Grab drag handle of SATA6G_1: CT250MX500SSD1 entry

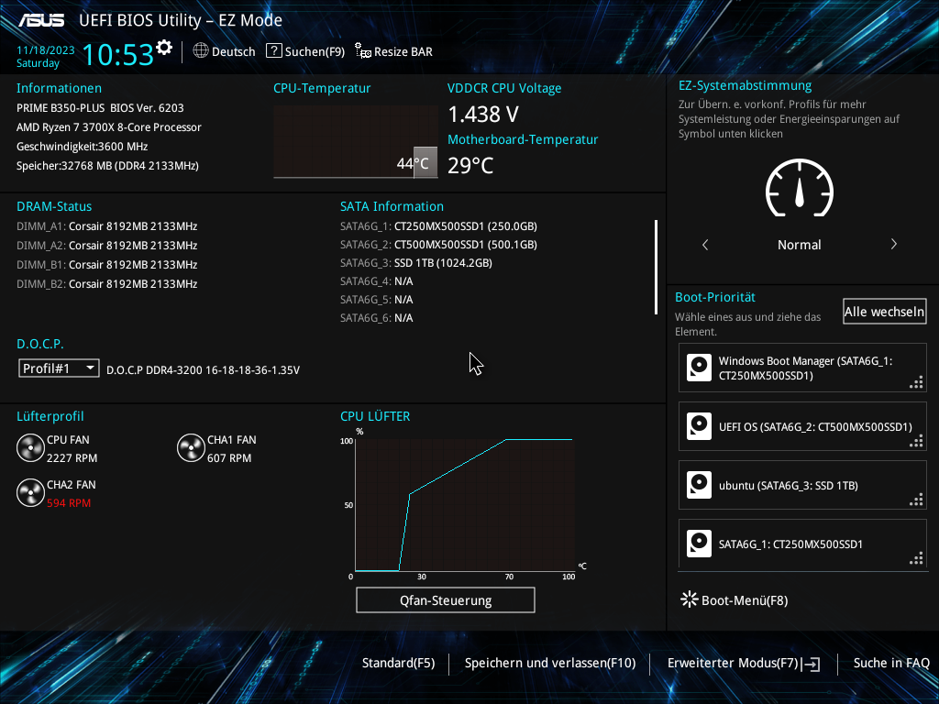pyautogui.click(x=916, y=559)
